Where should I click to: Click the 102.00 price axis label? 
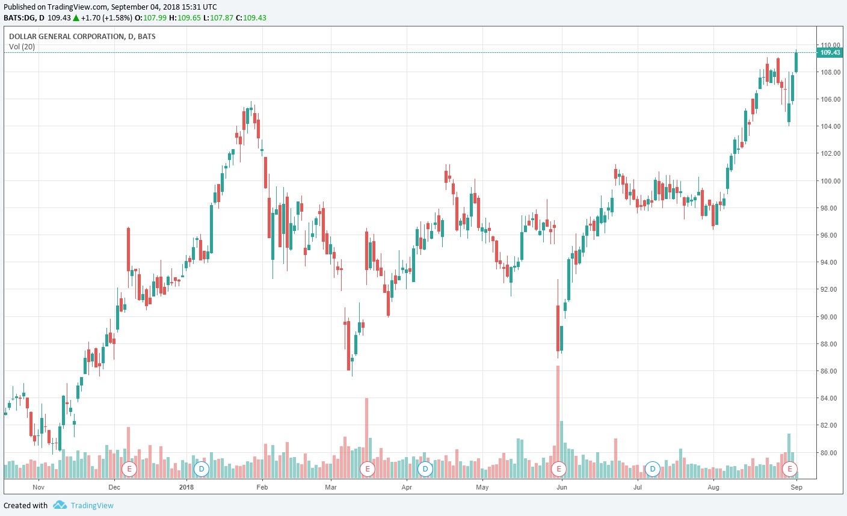(x=831, y=153)
